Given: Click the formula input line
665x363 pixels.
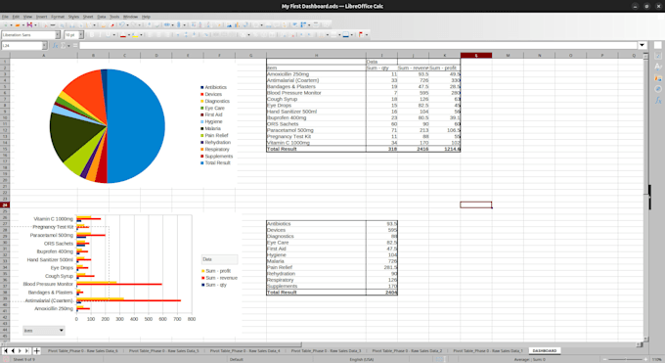Looking at the screenshot, I should pos(358,45).
